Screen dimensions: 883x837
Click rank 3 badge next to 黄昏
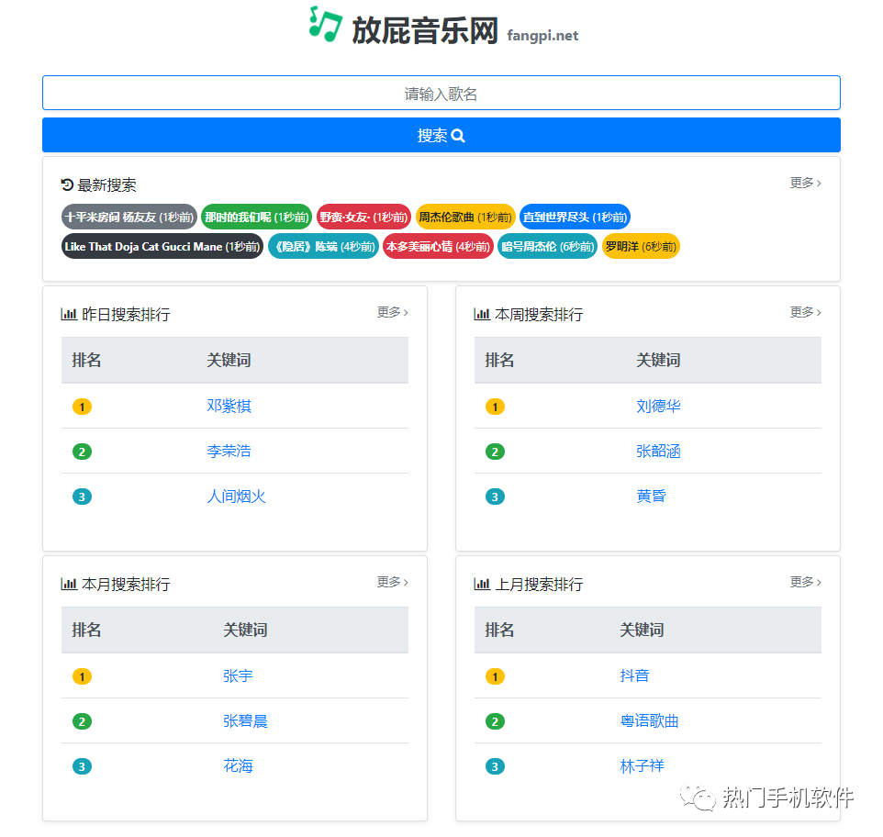(x=495, y=497)
